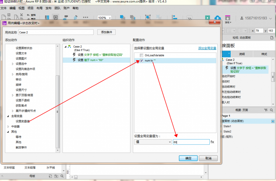Collapse the 全局变量 tree node

click(8, 116)
